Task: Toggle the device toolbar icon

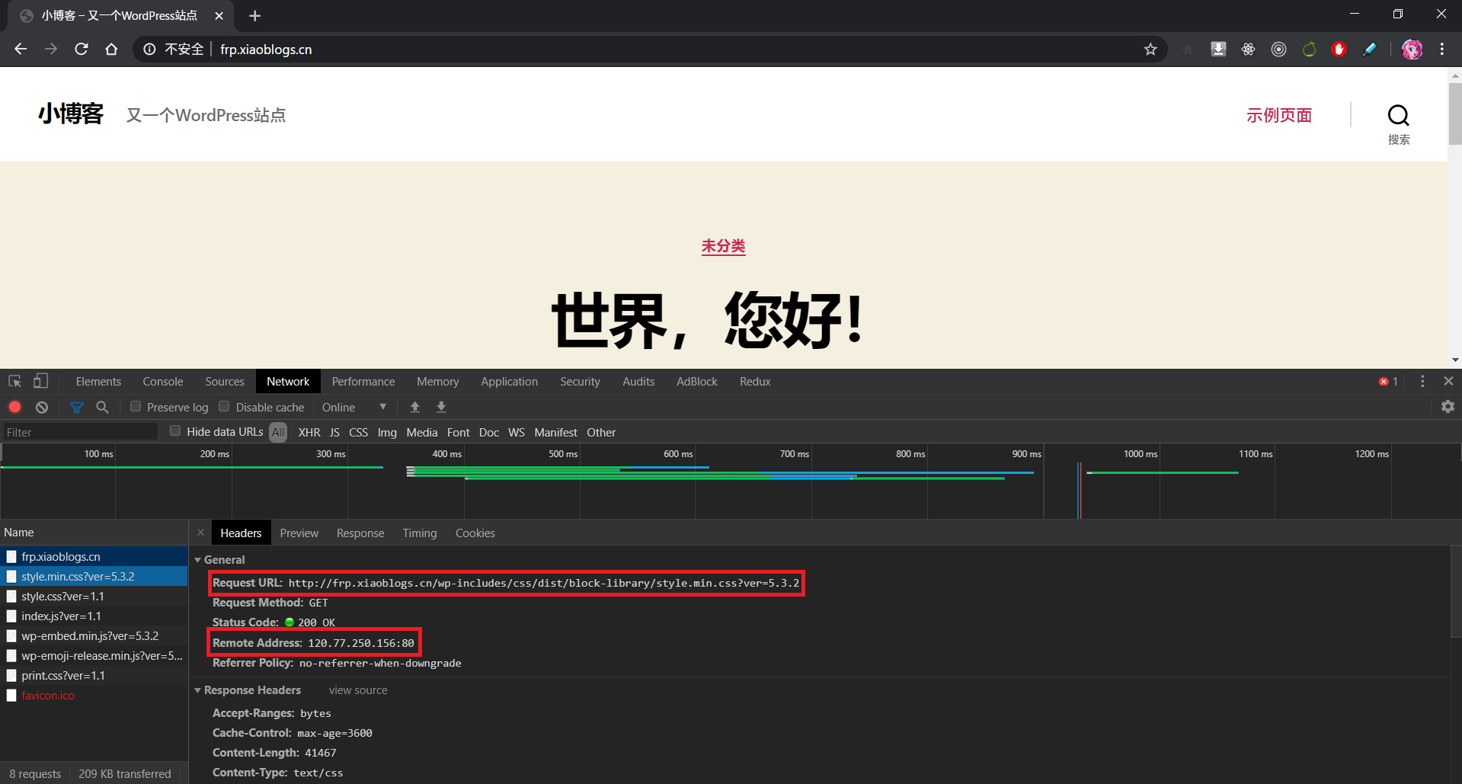Action: click(40, 381)
